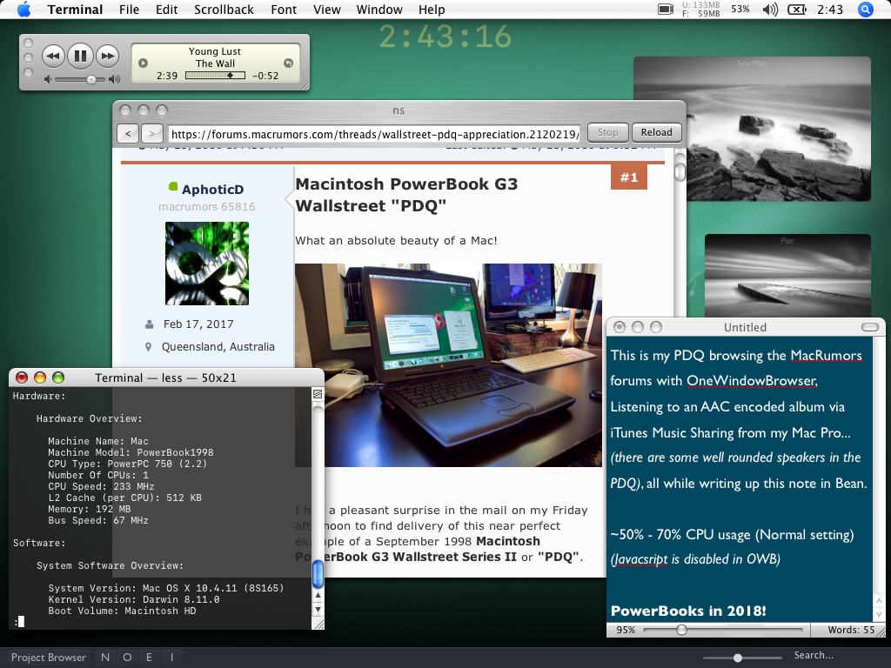This screenshot has height=668, width=891.
Task: Open the File menu
Action: coord(129,10)
